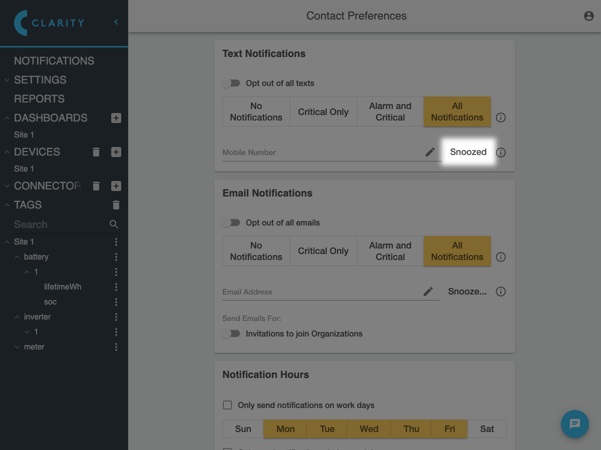Check only send notifications on work days
This screenshot has width=601, height=450.
227,405
